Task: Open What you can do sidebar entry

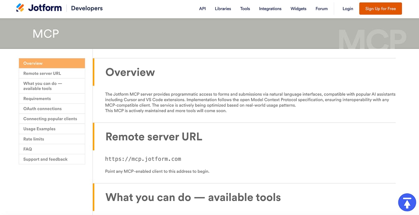Action: (x=52, y=86)
